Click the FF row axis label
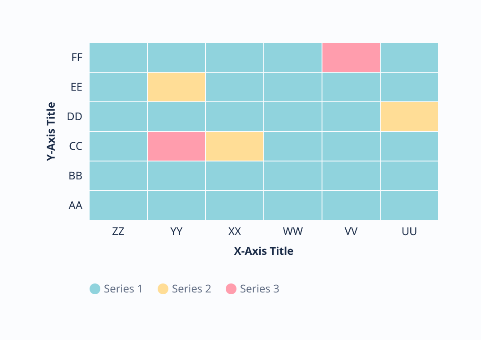The height and width of the screenshot is (340, 481). (77, 58)
